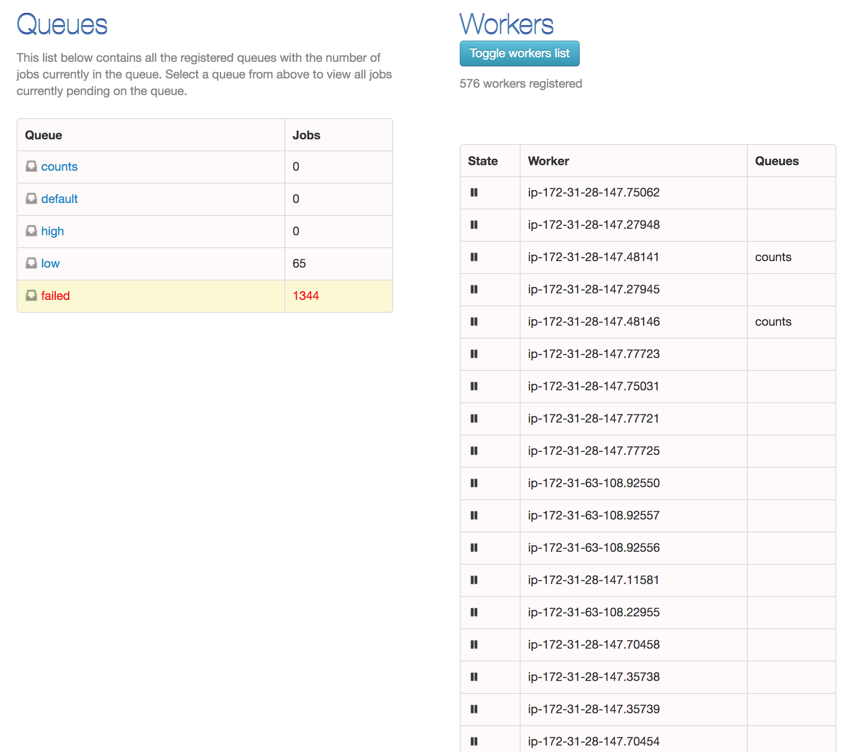Toggle the workers list
Screen dimensions: 853x752
pyautogui.click(x=519, y=54)
